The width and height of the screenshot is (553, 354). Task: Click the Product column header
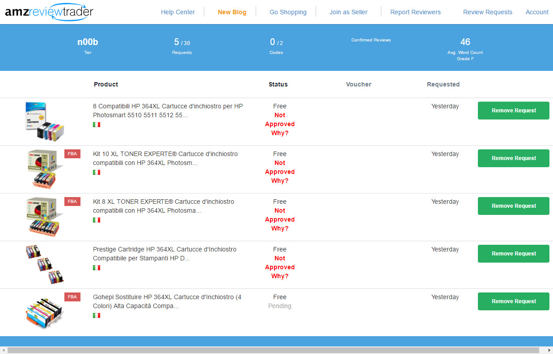(x=106, y=84)
